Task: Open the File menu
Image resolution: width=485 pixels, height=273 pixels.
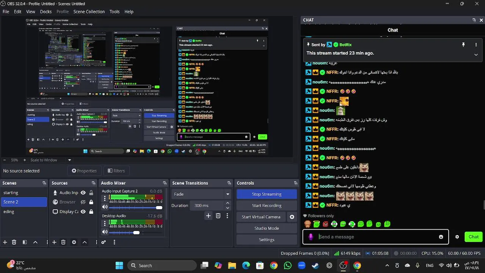Action: click(6, 12)
